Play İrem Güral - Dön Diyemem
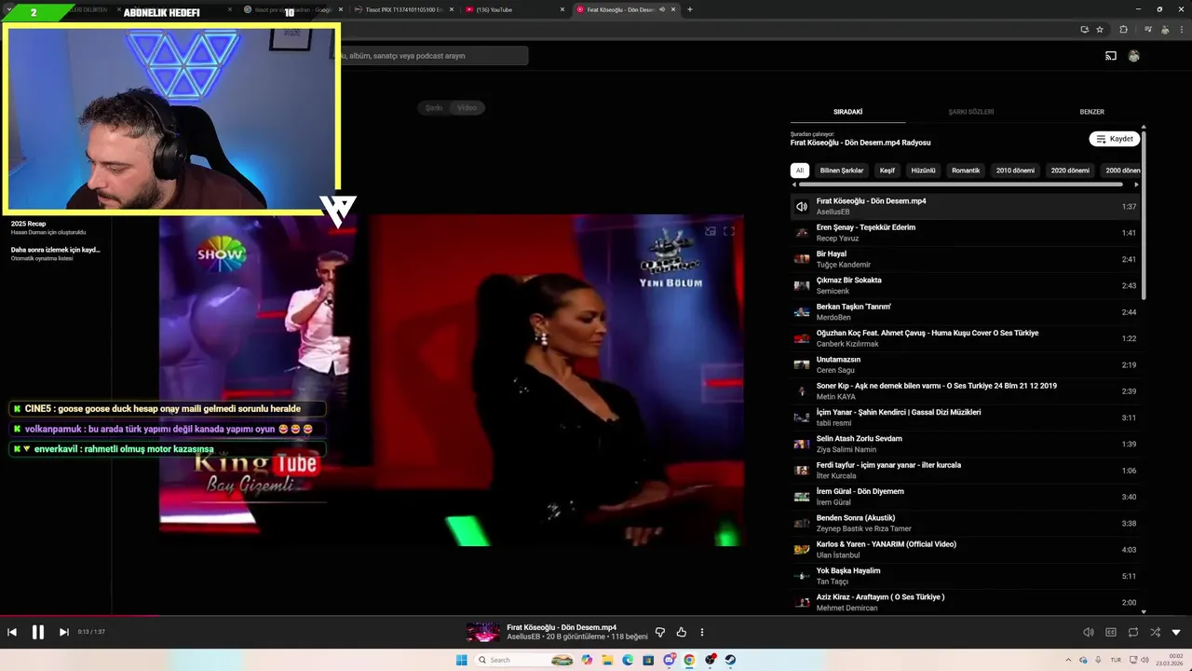 tap(965, 497)
